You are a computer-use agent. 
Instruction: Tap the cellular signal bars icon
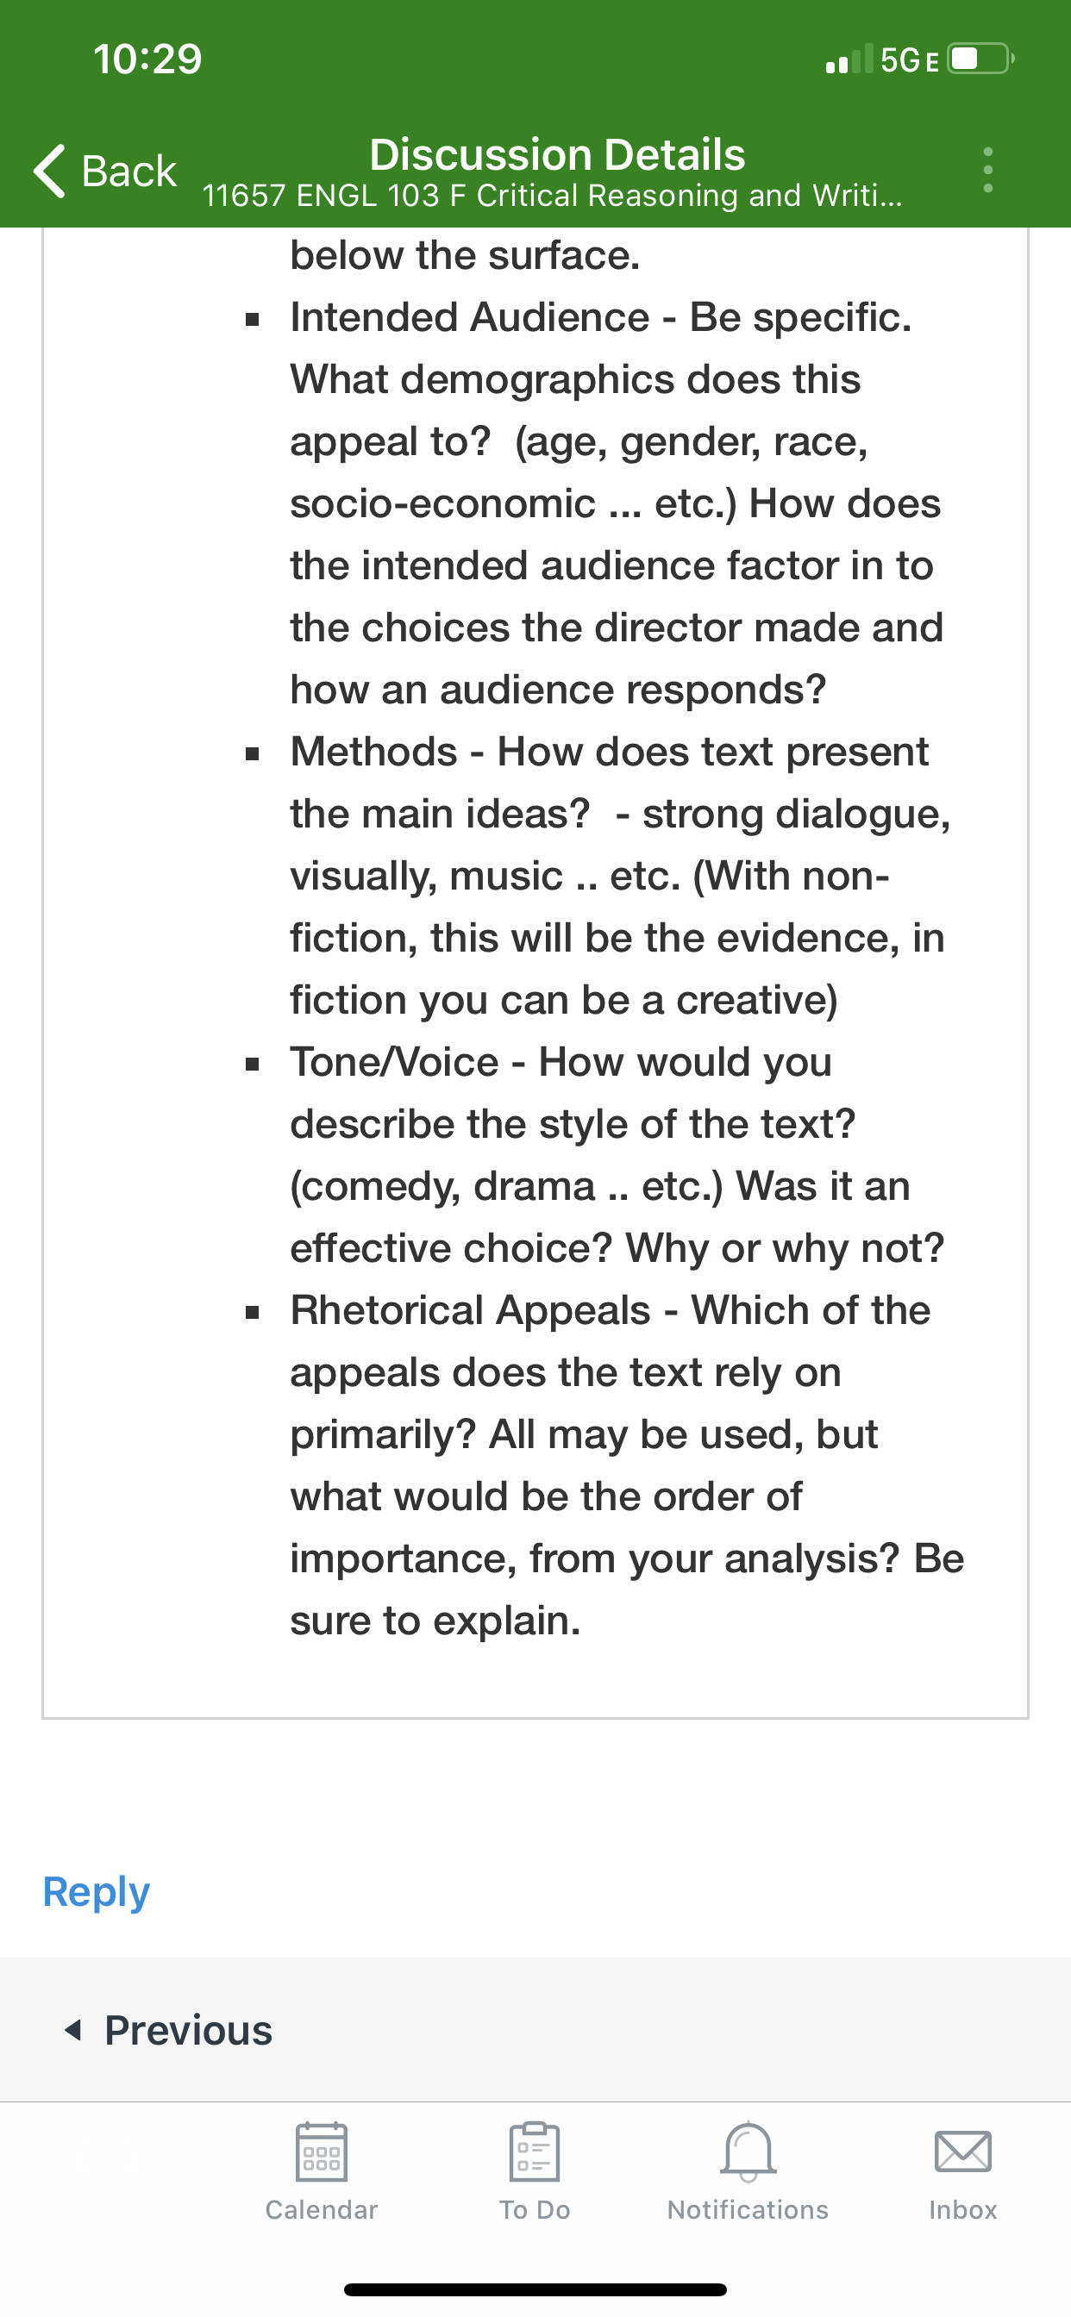(849, 59)
